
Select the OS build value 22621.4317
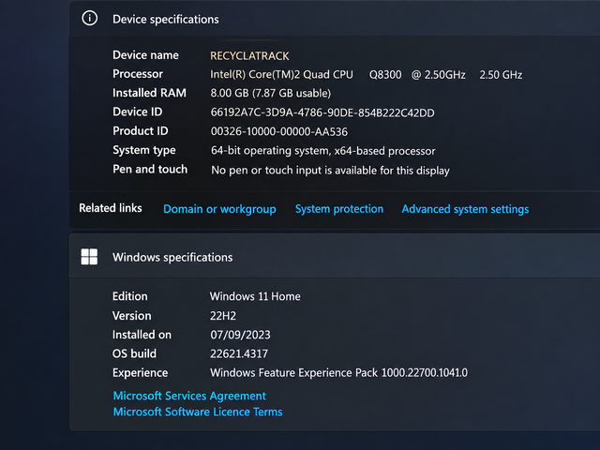tap(239, 353)
